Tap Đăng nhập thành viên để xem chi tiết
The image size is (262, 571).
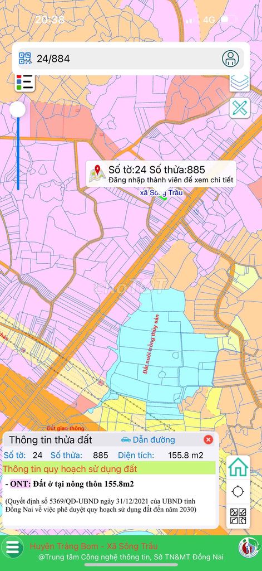[170, 180]
